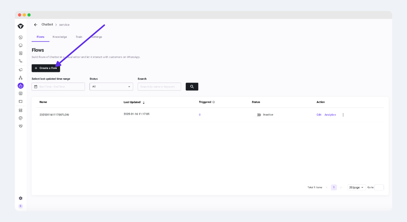This screenshot has width=407, height=222.
Task: Open the 20/page size dropdown
Action: pyautogui.click(x=356, y=187)
